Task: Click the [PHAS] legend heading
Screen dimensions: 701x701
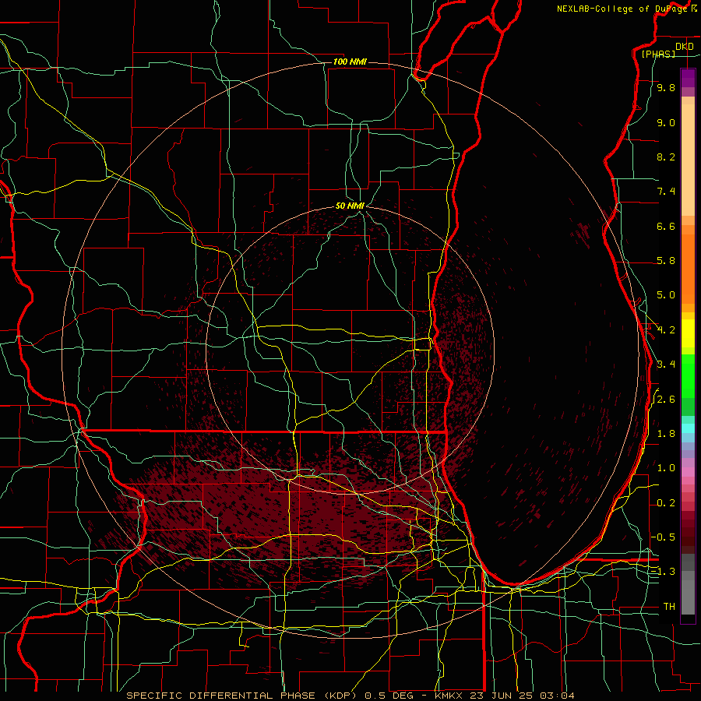Action: 658,55
